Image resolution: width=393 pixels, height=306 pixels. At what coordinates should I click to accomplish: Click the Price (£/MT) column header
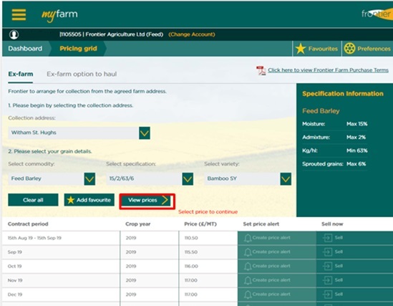200,224
